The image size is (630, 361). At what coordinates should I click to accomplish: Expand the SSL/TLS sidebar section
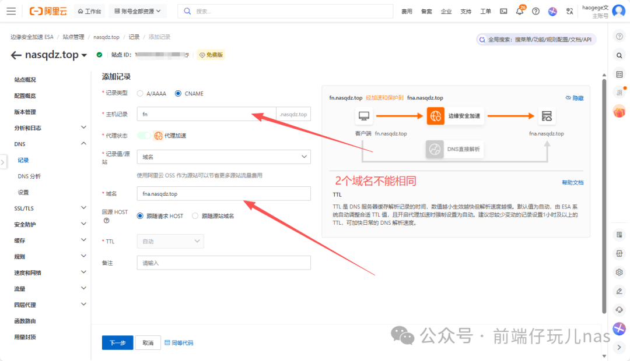[x=50, y=208]
